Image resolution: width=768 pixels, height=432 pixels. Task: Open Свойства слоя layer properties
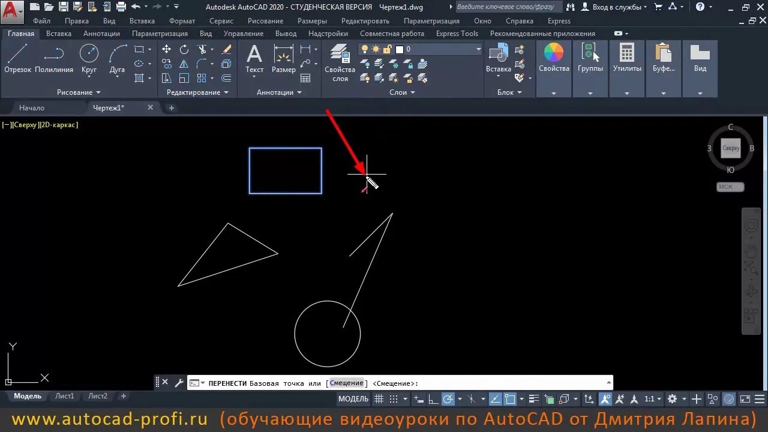pos(340,62)
